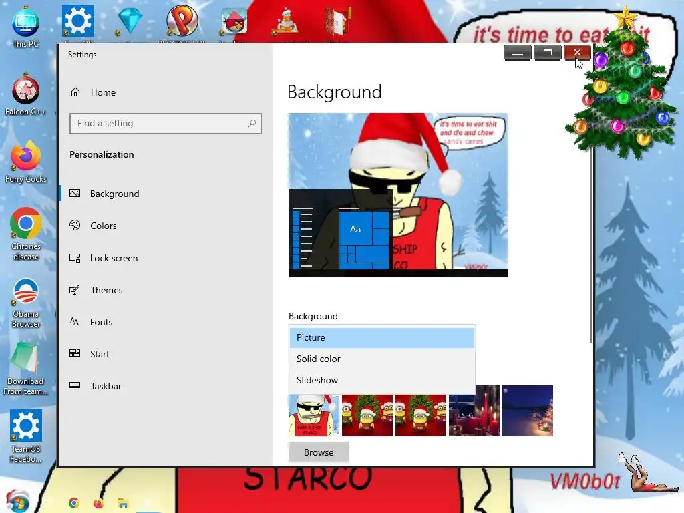Launch the Angry Birds desktop shortcut
The height and width of the screenshot is (513, 684).
[234, 21]
